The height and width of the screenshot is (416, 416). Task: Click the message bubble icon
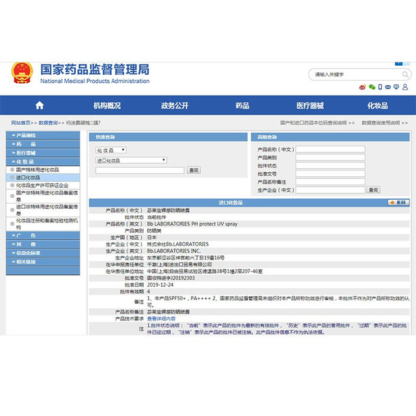coord(396,87)
